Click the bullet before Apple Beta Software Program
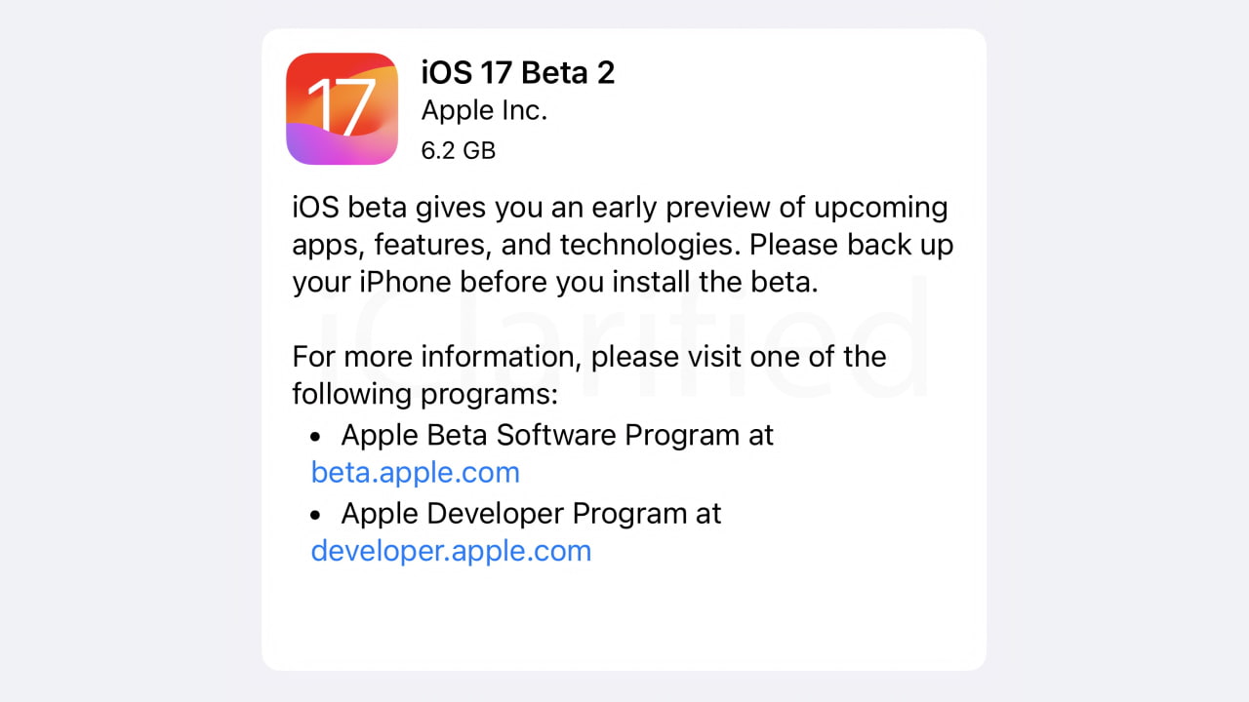This screenshot has height=702, width=1249. coord(315,435)
